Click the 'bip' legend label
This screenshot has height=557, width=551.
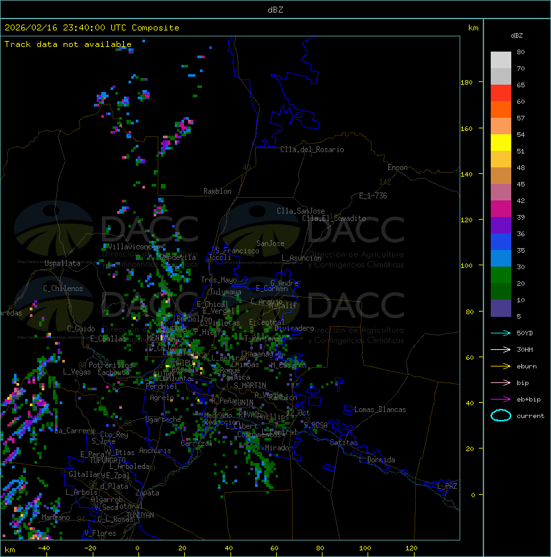click(523, 383)
